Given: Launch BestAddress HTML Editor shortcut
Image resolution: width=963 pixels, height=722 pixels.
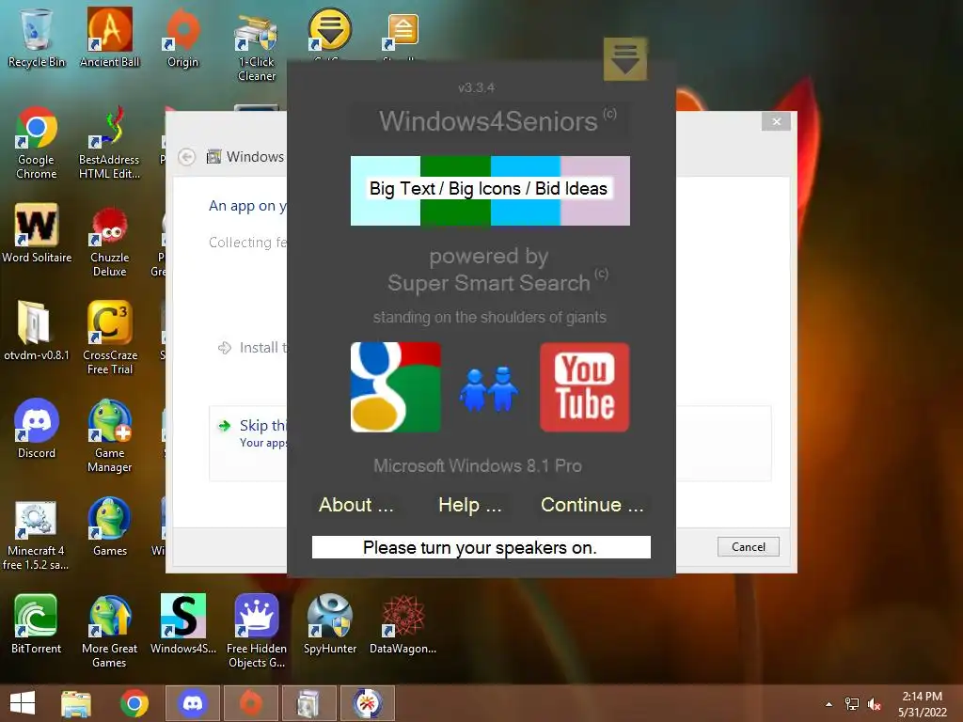Looking at the screenshot, I should tap(109, 143).
